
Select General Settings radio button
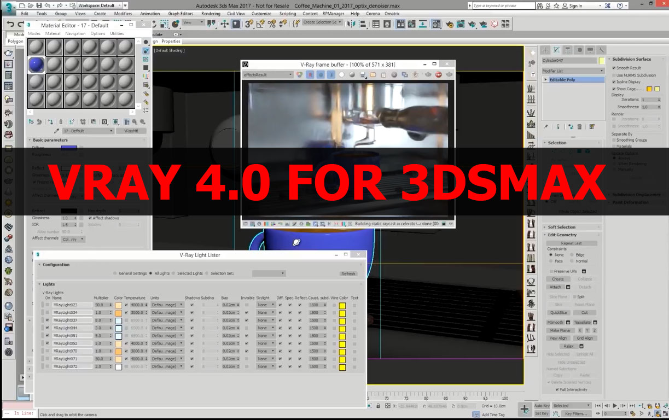click(x=115, y=273)
